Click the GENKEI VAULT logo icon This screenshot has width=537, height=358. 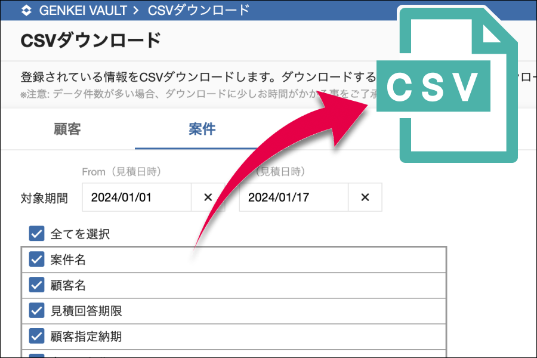26,10
